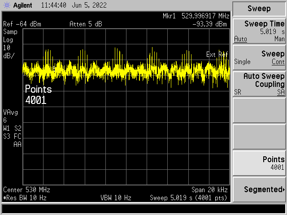Viewport: 287px width, 215px height.
Task: Click the -93.39 dBm marker amplitude
Action: pyautogui.click(x=209, y=24)
